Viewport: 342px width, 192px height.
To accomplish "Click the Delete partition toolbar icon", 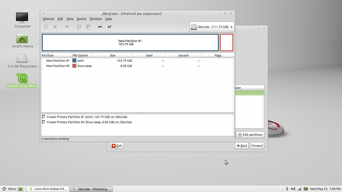I will pos(55,27).
